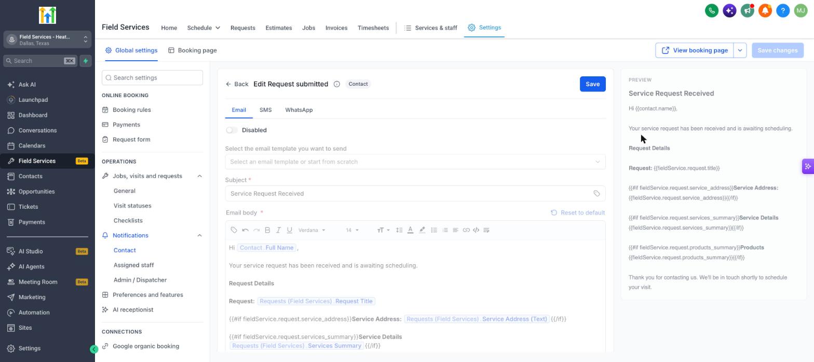This screenshot has height=362, width=814.
Task: Open the MJ user avatar menu
Action: pyautogui.click(x=801, y=10)
